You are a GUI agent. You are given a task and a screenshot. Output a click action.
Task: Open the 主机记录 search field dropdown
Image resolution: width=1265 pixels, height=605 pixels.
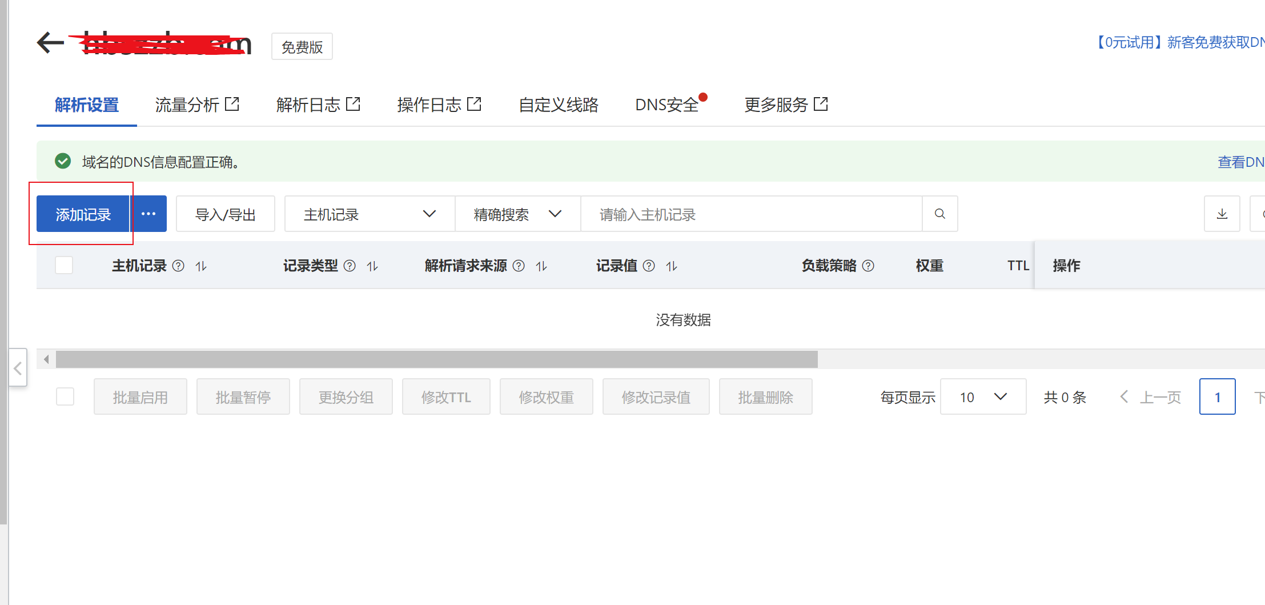370,214
